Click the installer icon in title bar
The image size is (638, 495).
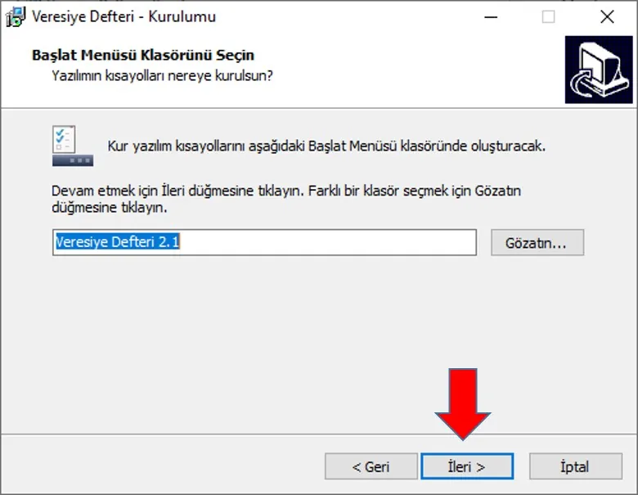coord(16,17)
